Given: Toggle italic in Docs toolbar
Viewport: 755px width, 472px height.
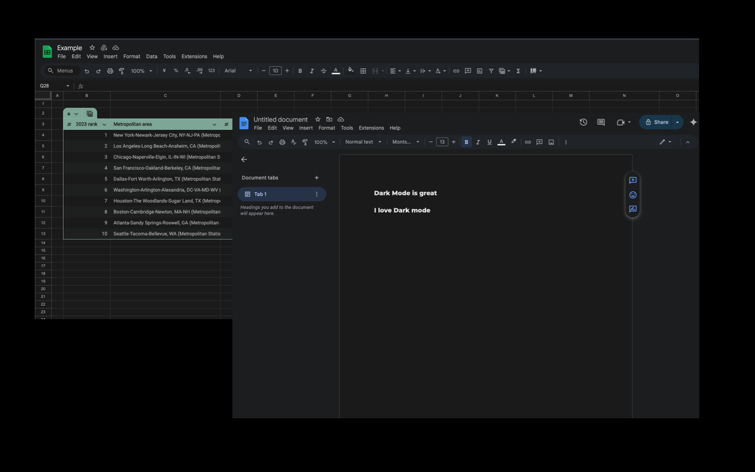Looking at the screenshot, I should tap(478, 142).
